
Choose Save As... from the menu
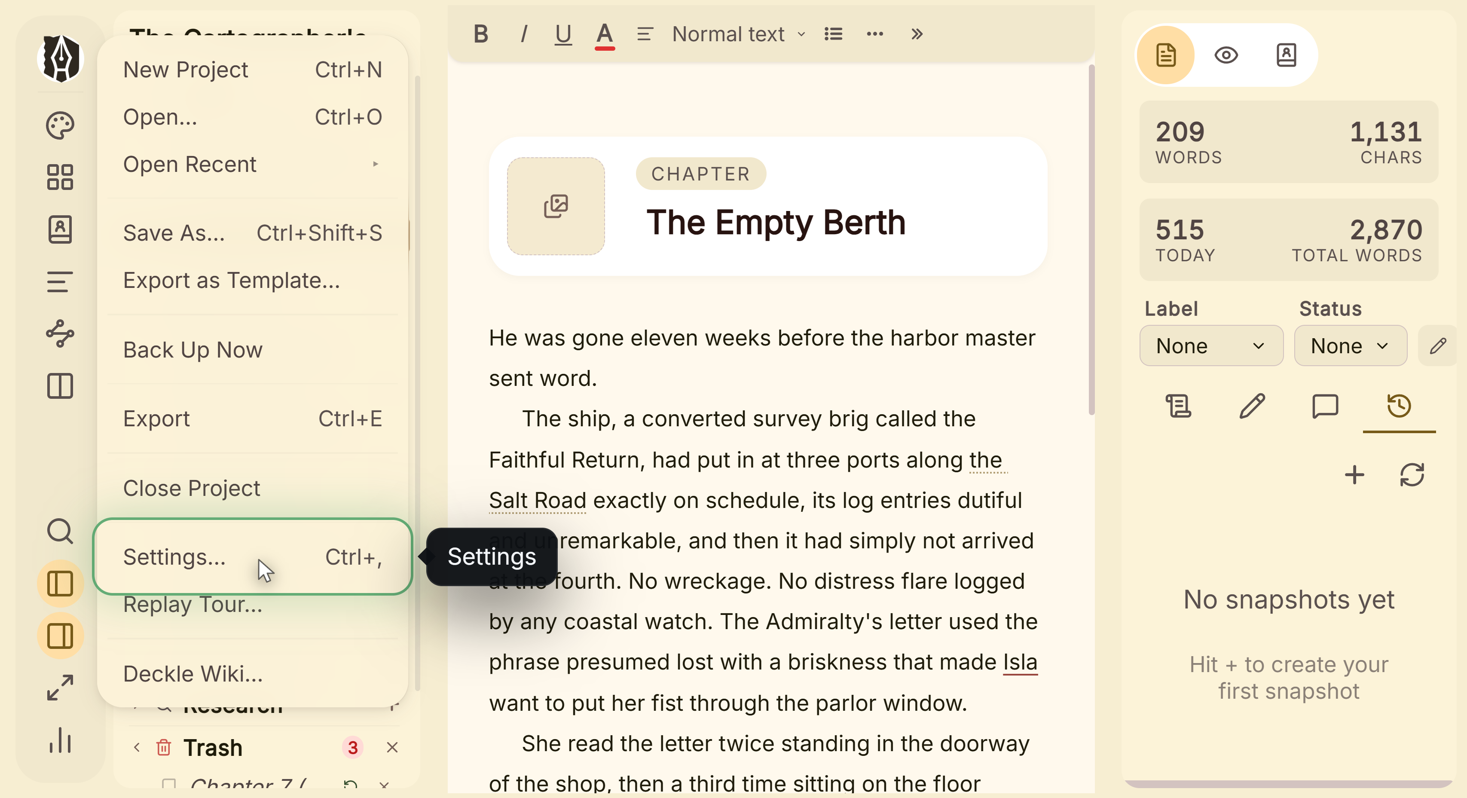pyautogui.click(x=252, y=233)
